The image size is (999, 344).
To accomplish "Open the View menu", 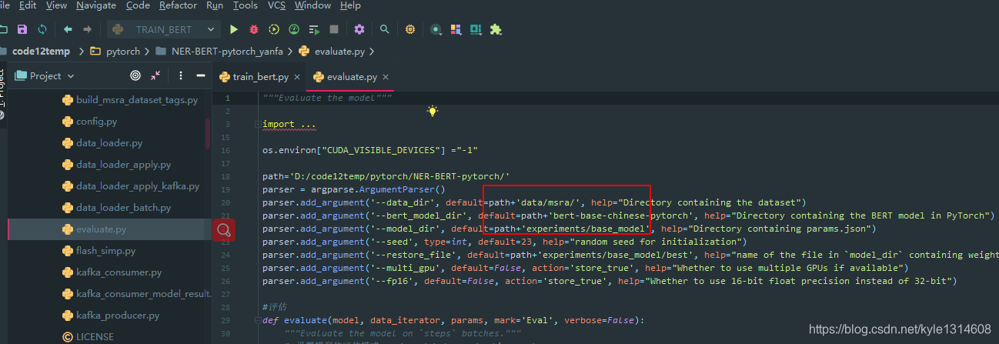I will coord(56,5).
